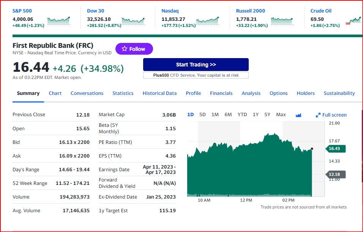Viewport: 363px width, 232px height.
Task: Click the EPS value 4.36
Action: 170,156
